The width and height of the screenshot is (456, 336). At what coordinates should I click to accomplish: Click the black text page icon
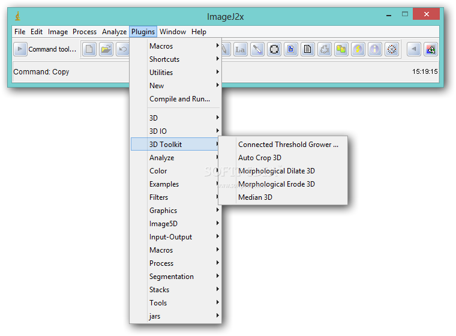coord(308,49)
